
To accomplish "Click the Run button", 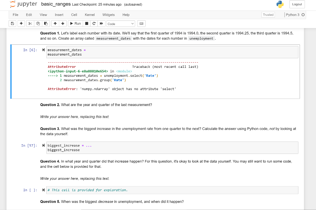I will [75, 23].
